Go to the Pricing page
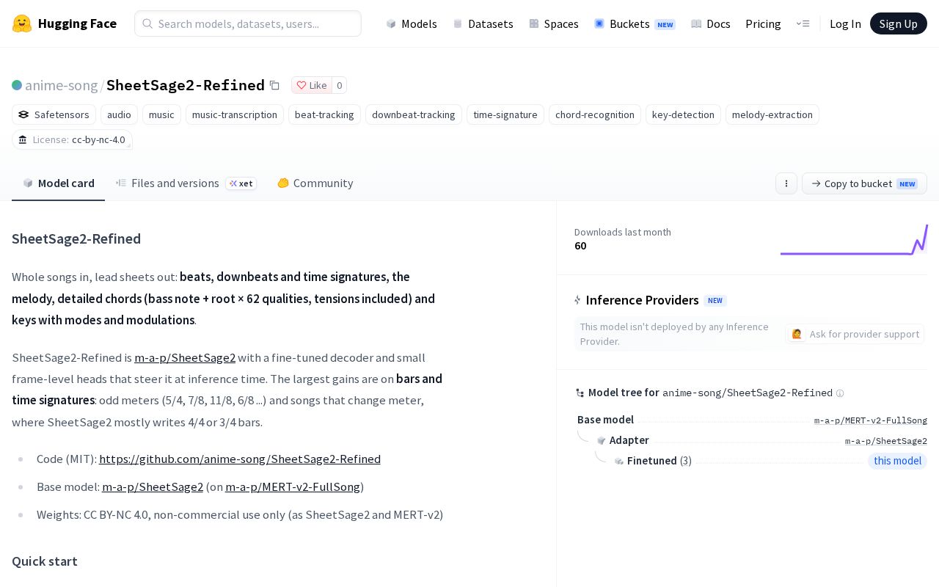 763,23
